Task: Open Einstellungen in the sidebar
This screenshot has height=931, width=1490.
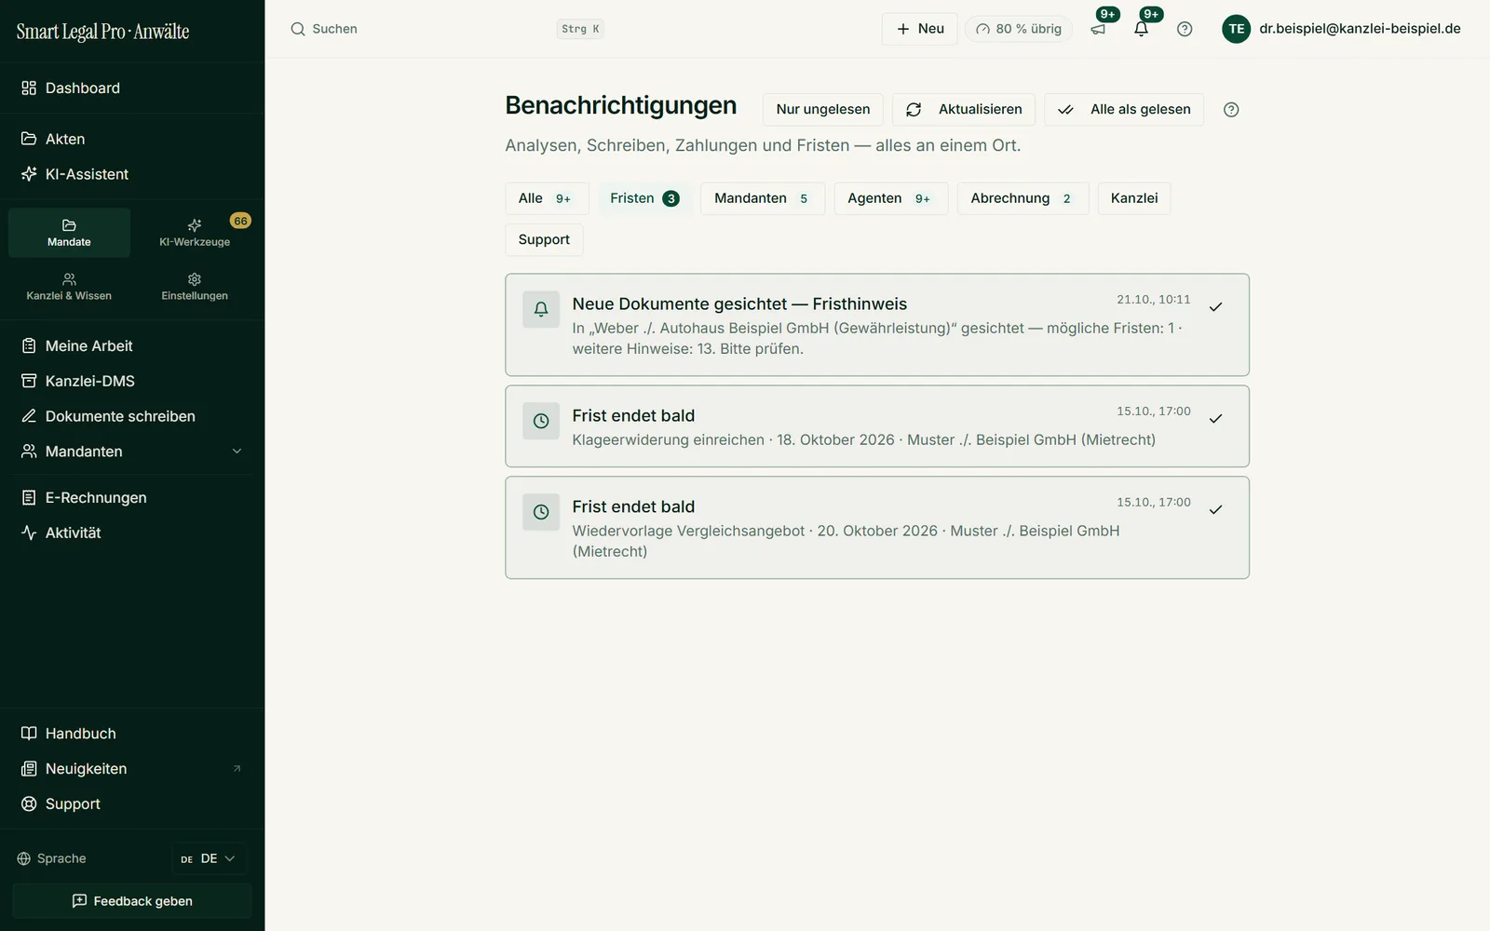Action: [195, 287]
